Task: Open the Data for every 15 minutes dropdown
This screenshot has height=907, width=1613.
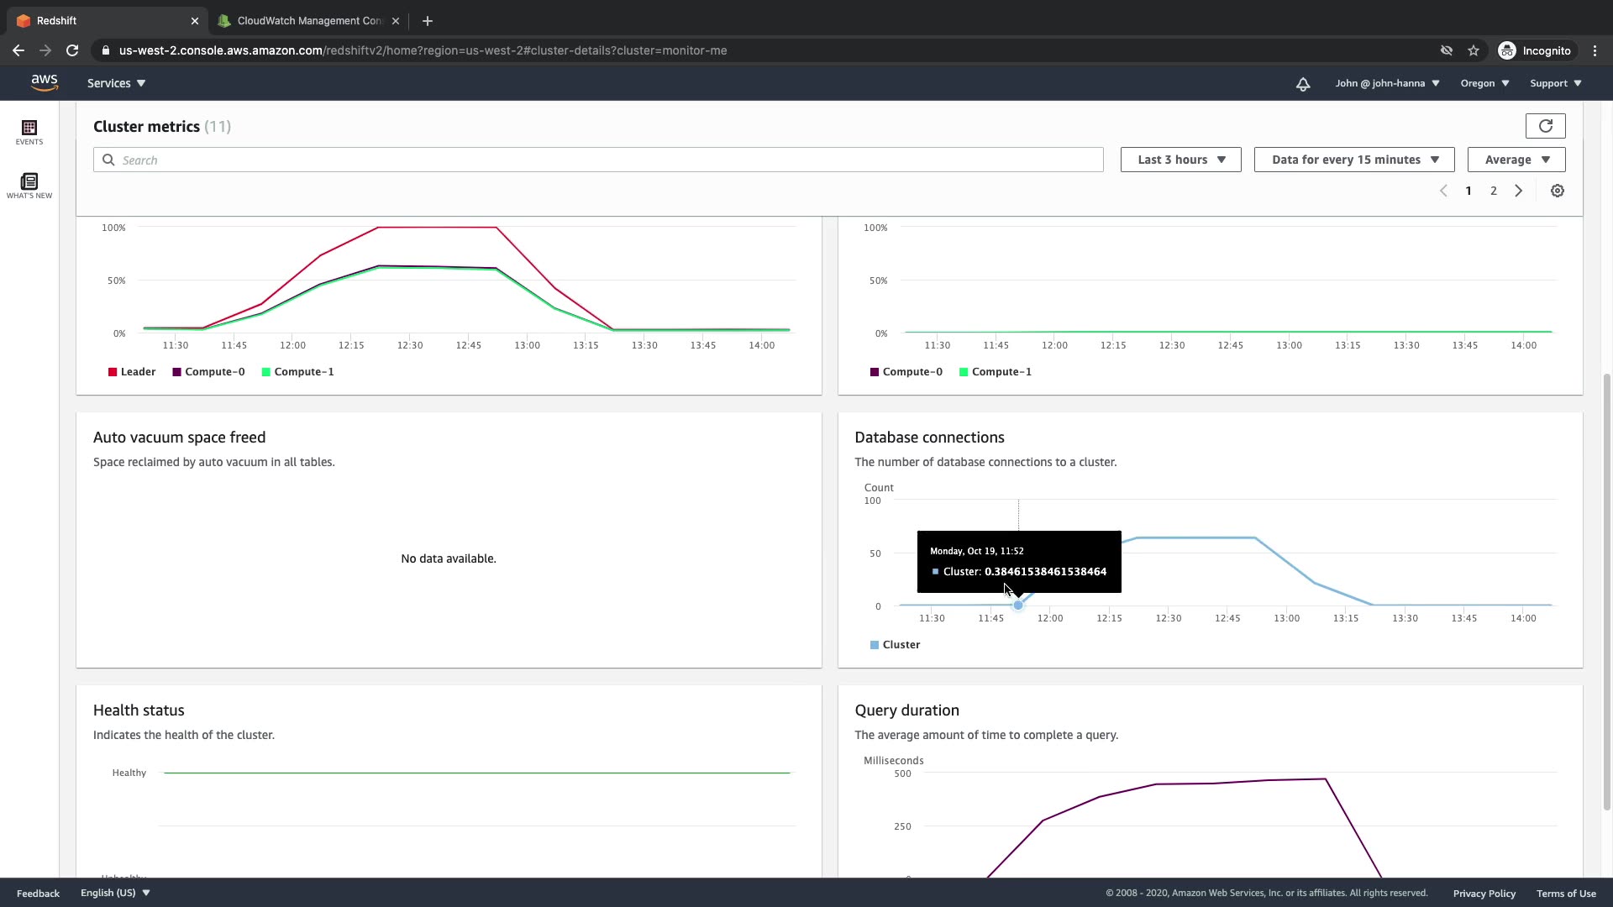Action: click(x=1353, y=160)
